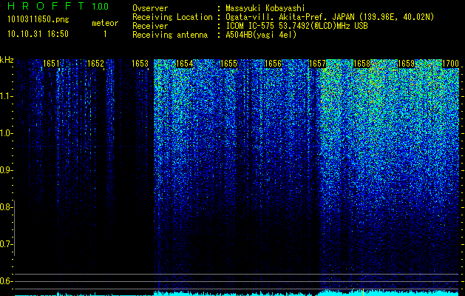
Task: Click receiver value ICOM IC-575 53.7492 MHz
Action: point(296,26)
